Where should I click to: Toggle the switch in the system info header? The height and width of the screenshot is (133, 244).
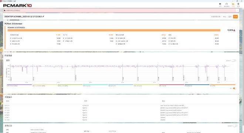tap(235, 126)
